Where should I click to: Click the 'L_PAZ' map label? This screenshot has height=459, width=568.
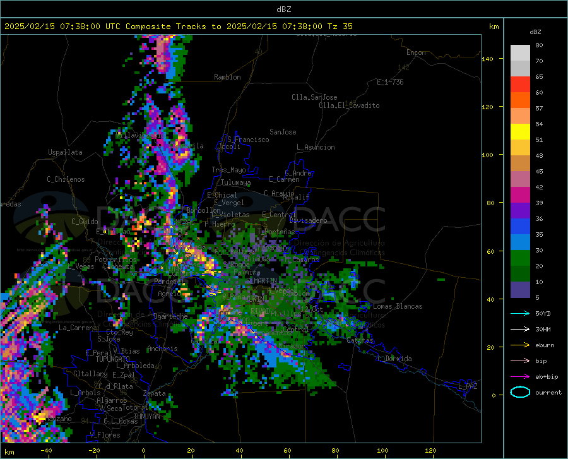[468, 386]
